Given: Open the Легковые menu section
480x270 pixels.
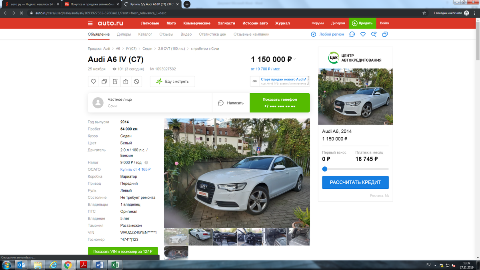Looking at the screenshot, I should 150,23.
